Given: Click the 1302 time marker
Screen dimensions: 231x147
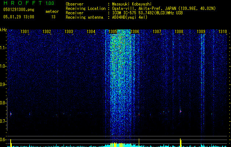Looking at the screenshot, I should click(x=47, y=32).
